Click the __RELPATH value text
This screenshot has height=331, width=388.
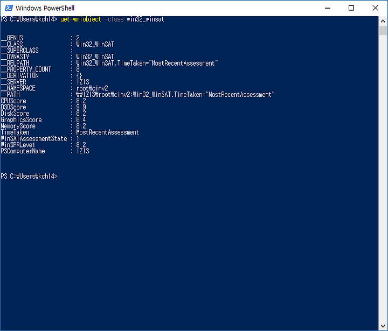pyautogui.click(x=147, y=64)
